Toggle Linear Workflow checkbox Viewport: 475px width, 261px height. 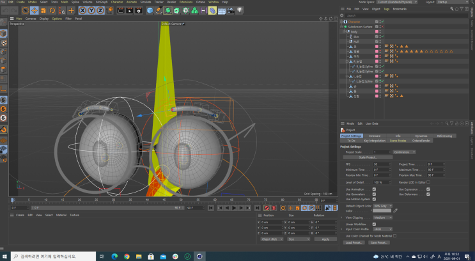pyautogui.click(x=374, y=224)
